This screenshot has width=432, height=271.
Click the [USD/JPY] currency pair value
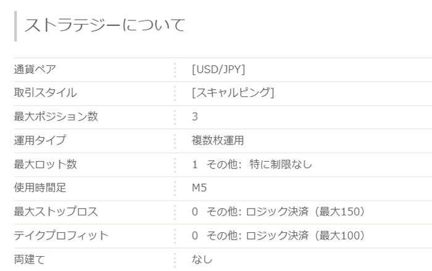[x=218, y=69]
